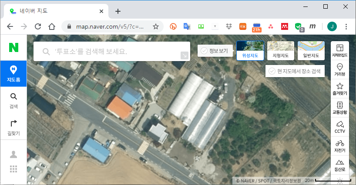Click the site lock security icon

(x=69, y=26)
